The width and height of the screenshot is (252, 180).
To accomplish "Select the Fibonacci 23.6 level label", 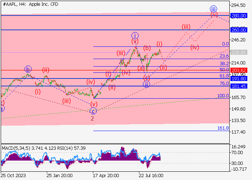I will pos(224,56).
